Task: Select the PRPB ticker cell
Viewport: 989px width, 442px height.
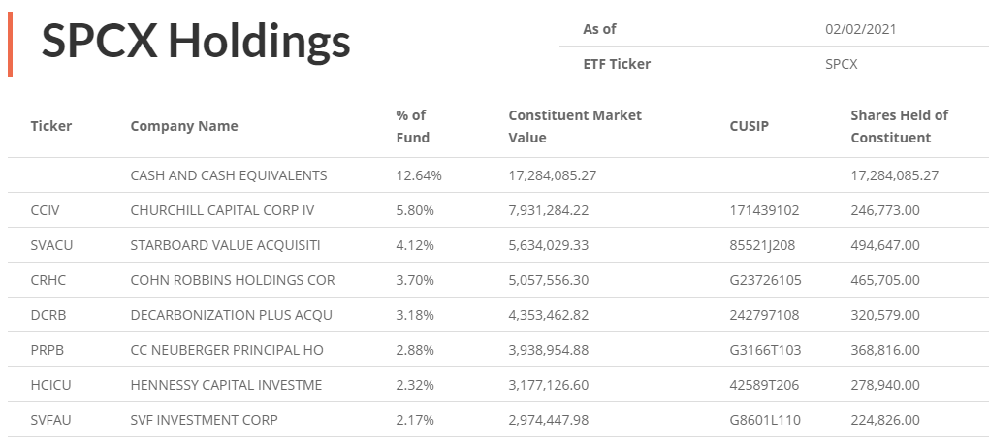Action: 48,350
